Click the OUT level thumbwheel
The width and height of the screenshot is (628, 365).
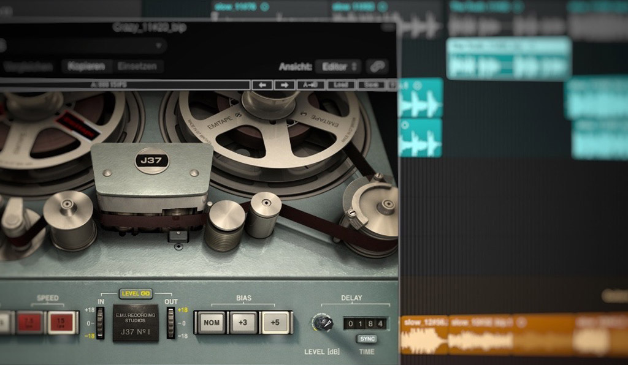pos(171,323)
